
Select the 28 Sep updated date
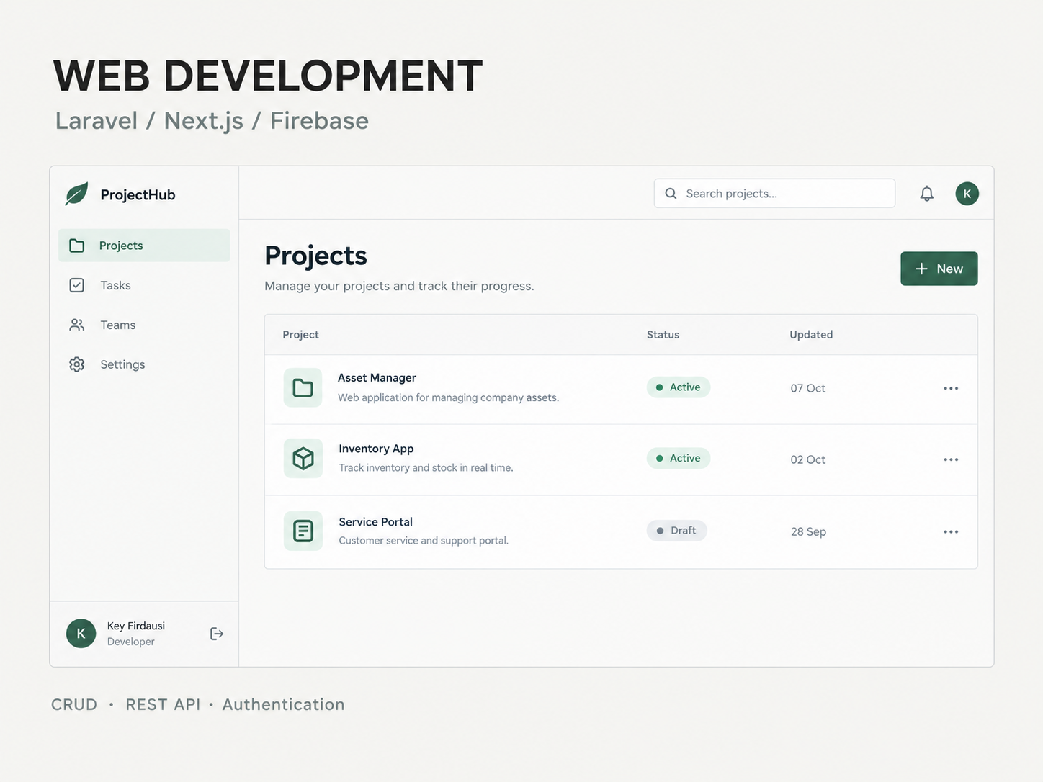pyautogui.click(x=808, y=531)
